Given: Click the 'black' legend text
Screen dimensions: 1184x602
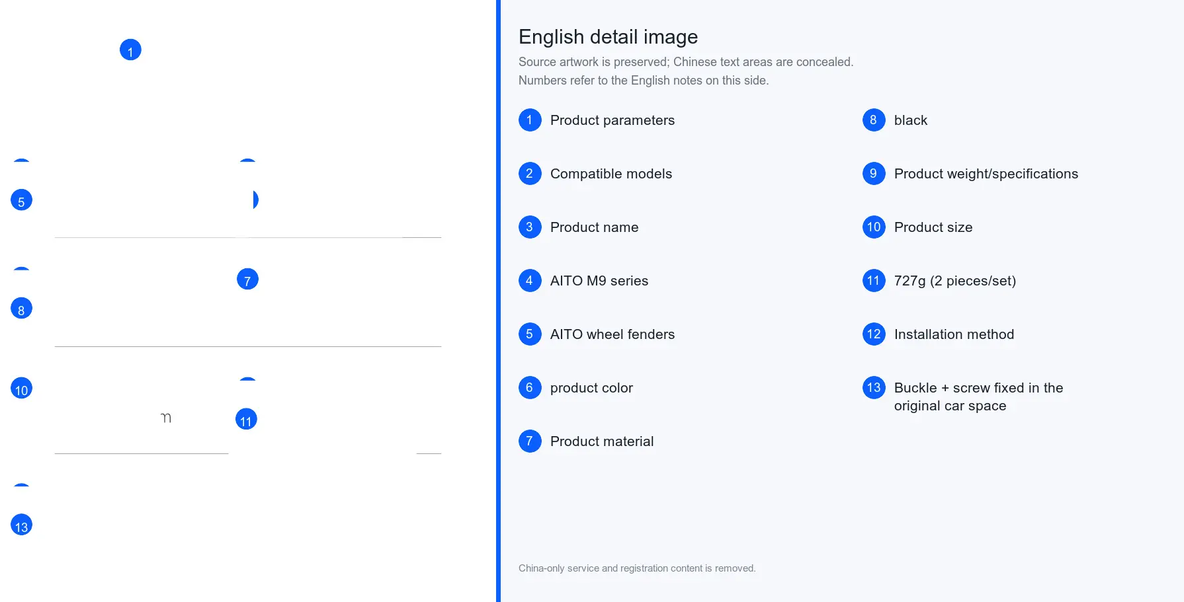Looking at the screenshot, I should [911, 120].
